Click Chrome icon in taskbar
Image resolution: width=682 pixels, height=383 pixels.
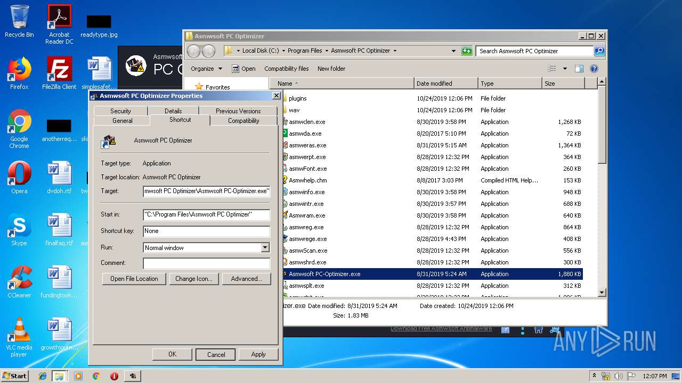pyautogui.click(x=96, y=376)
